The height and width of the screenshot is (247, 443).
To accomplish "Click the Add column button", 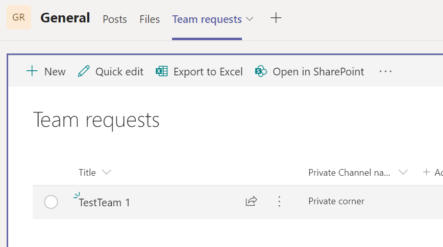I will pos(432,173).
